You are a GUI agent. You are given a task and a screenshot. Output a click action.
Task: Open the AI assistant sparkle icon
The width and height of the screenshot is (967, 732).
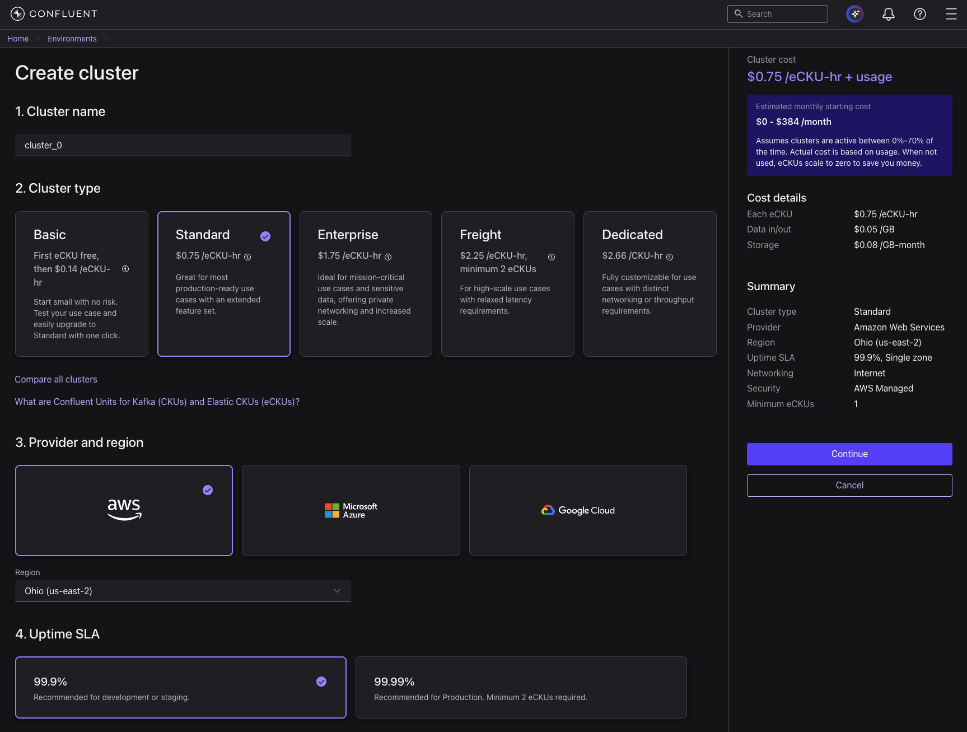click(854, 14)
